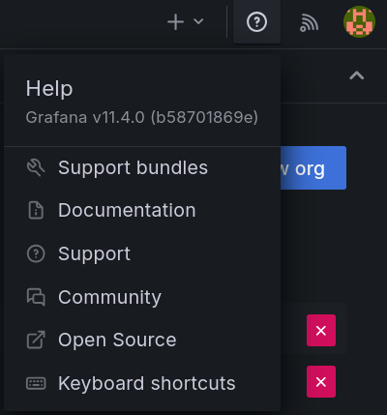387x415 pixels.
Task: Click the upper red X delete button
Action: (321, 331)
